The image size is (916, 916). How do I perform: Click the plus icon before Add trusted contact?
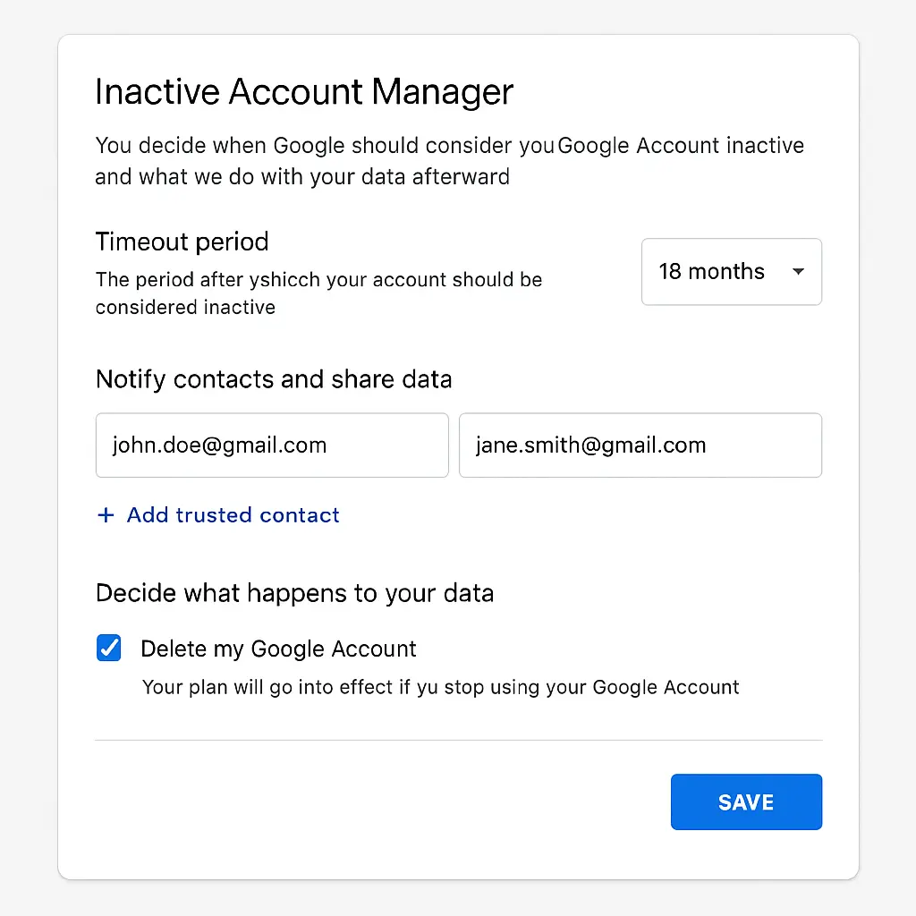[106, 515]
